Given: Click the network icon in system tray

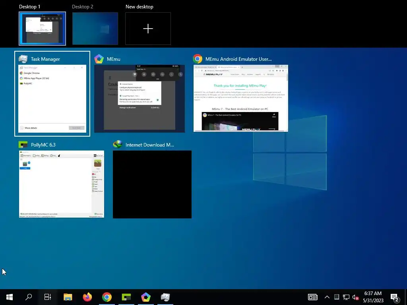Looking at the screenshot, I should click(346, 297).
